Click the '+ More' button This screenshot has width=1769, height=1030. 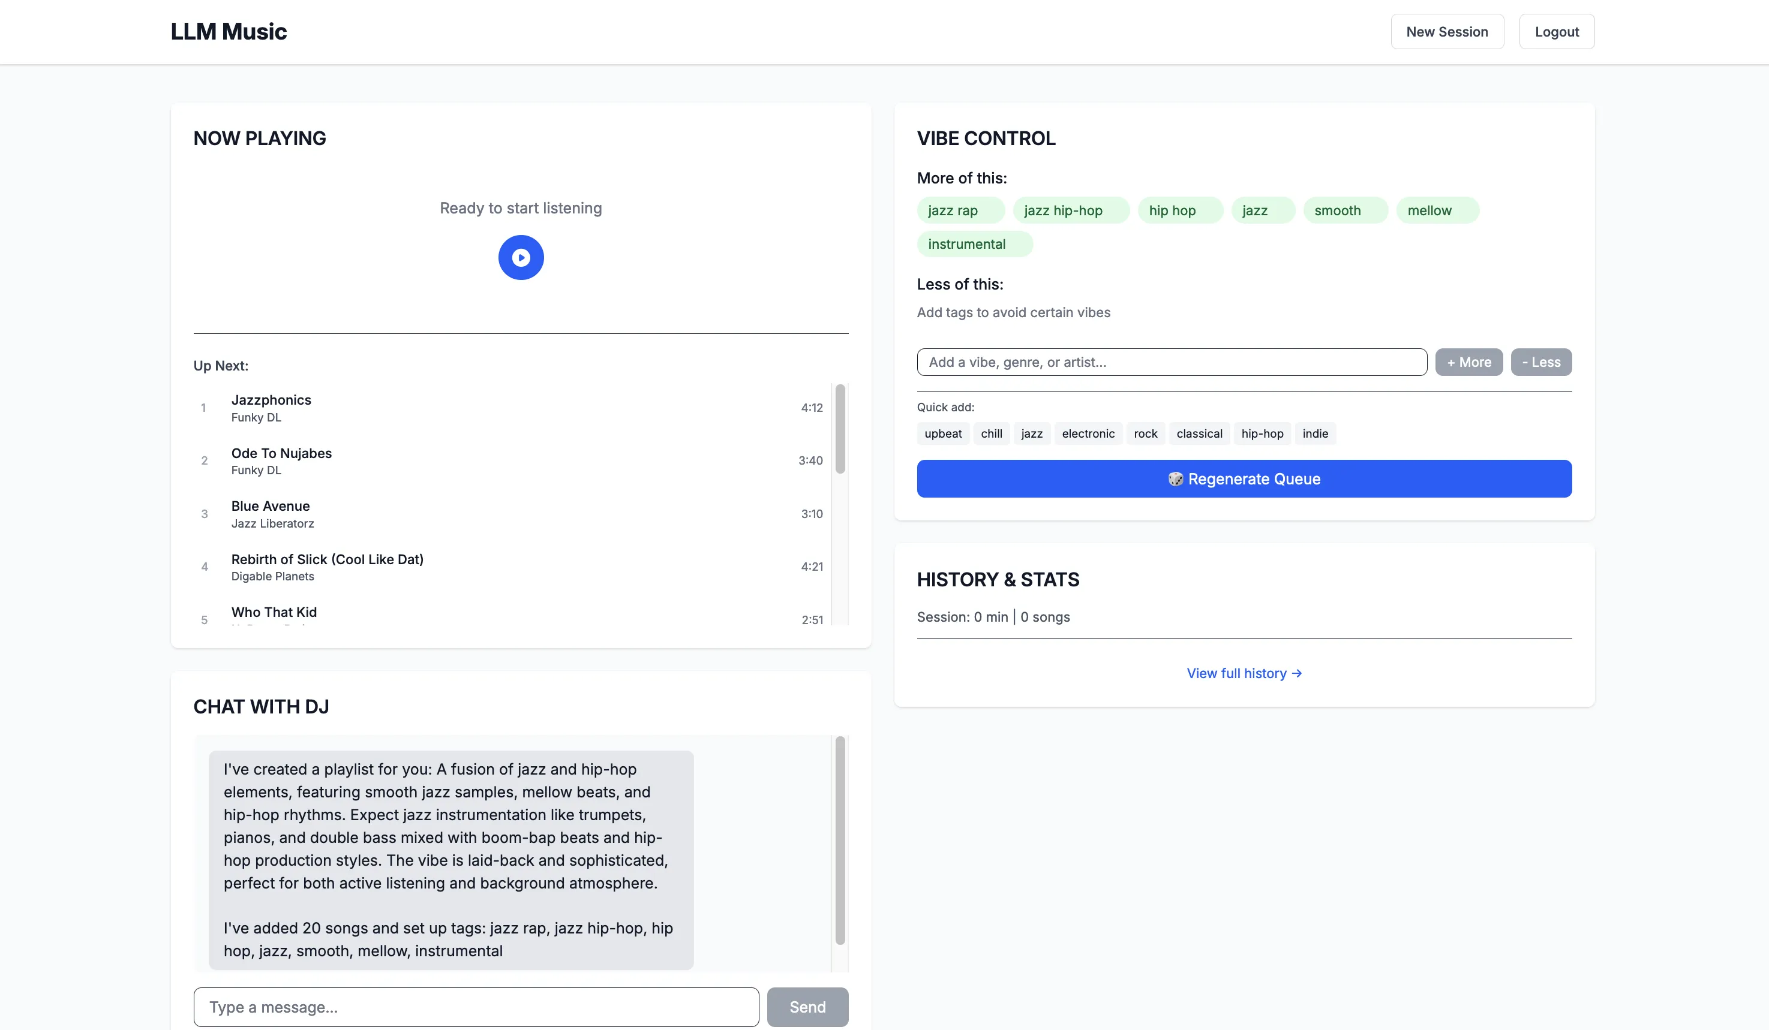tap(1468, 362)
